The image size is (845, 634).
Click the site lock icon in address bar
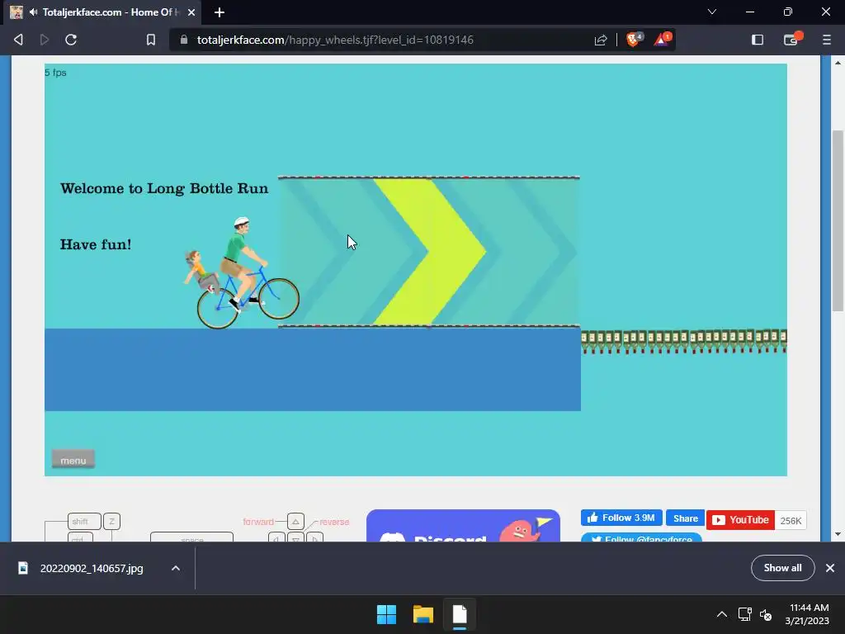click(184, 40)
